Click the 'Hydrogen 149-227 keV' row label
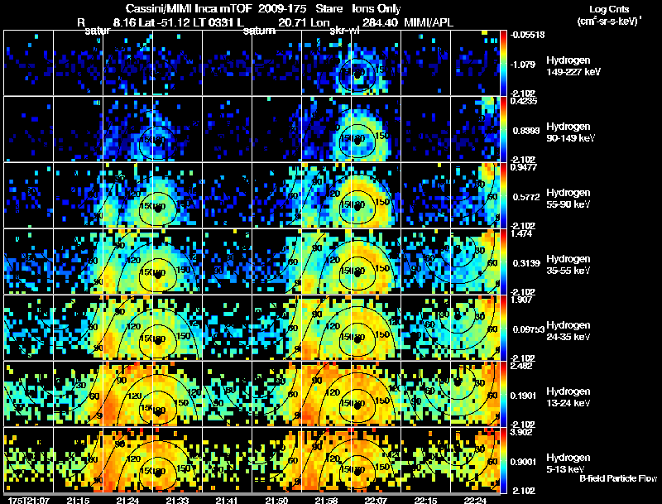 pos(573,66)
